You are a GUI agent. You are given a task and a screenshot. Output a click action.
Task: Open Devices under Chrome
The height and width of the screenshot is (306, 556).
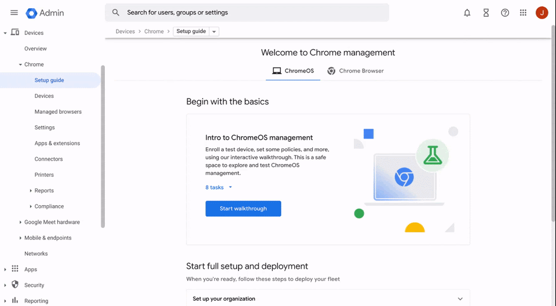coord(44,96)
